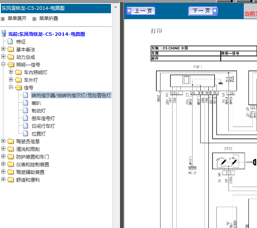Click the 仪表和控制装置 folder icon
The width and height of the screenshot is (257, 228).
[11, 164]
